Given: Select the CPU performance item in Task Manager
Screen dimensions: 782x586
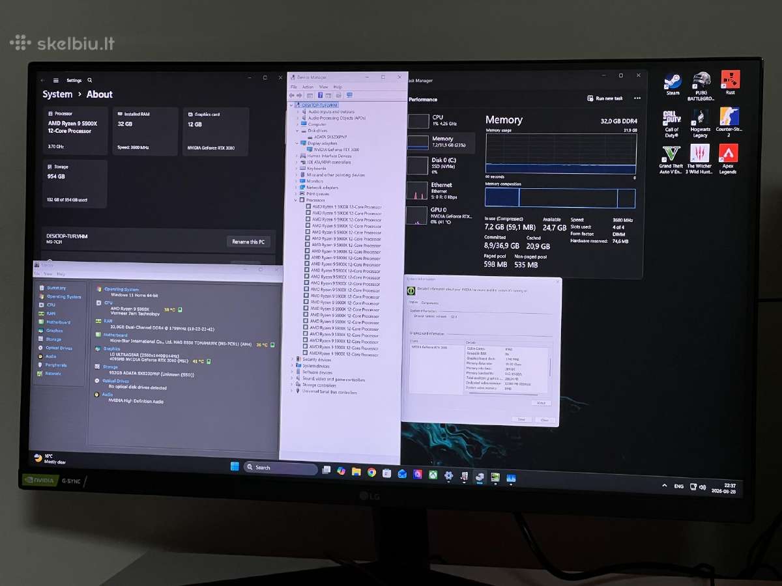Looking at the screenshot, I should click(441, 120).
